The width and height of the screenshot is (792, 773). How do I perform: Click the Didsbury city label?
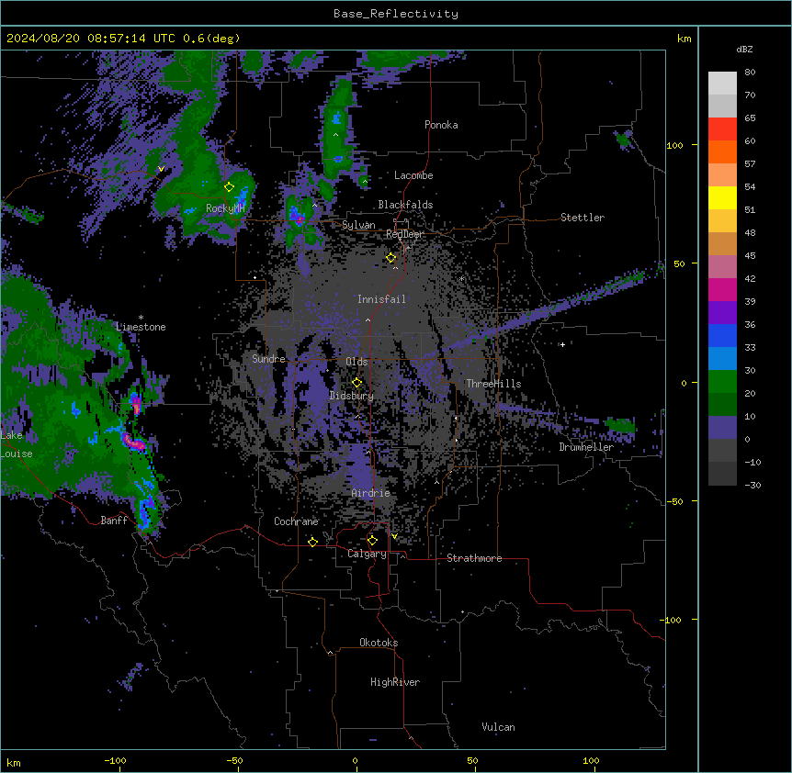coord(351,396)
